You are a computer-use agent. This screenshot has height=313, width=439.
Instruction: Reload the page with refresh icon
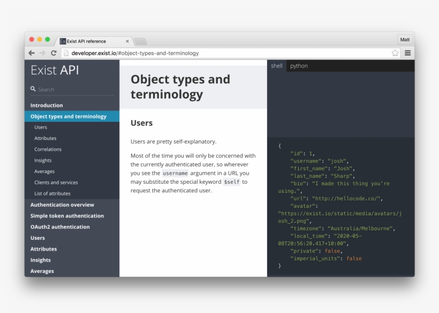pos(54,53)
